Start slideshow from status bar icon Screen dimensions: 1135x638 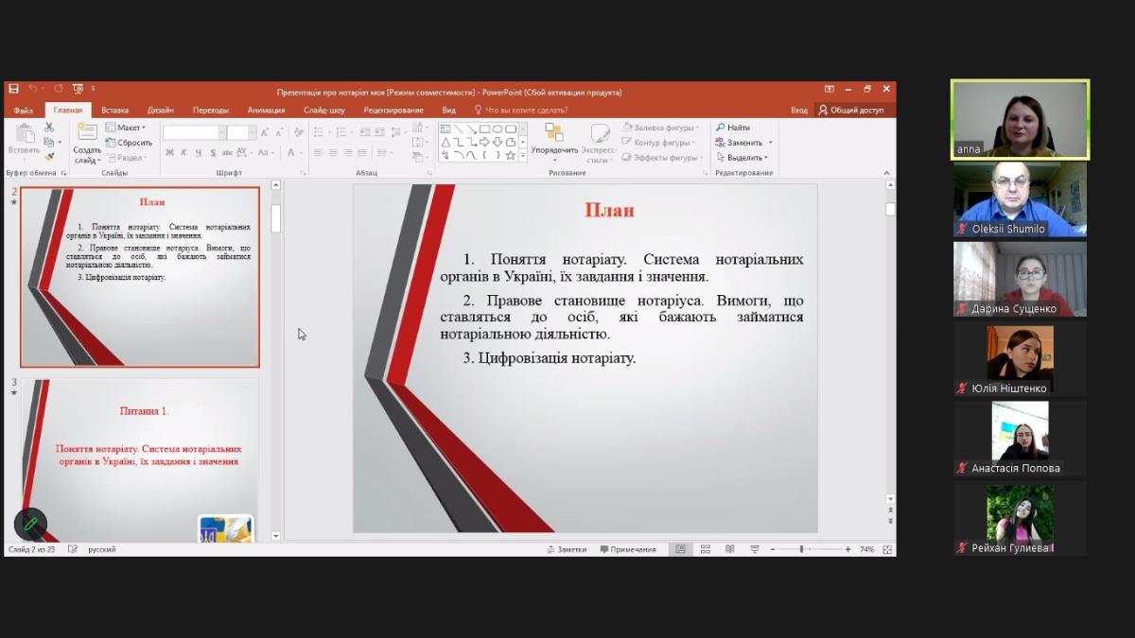coord(754,549)
